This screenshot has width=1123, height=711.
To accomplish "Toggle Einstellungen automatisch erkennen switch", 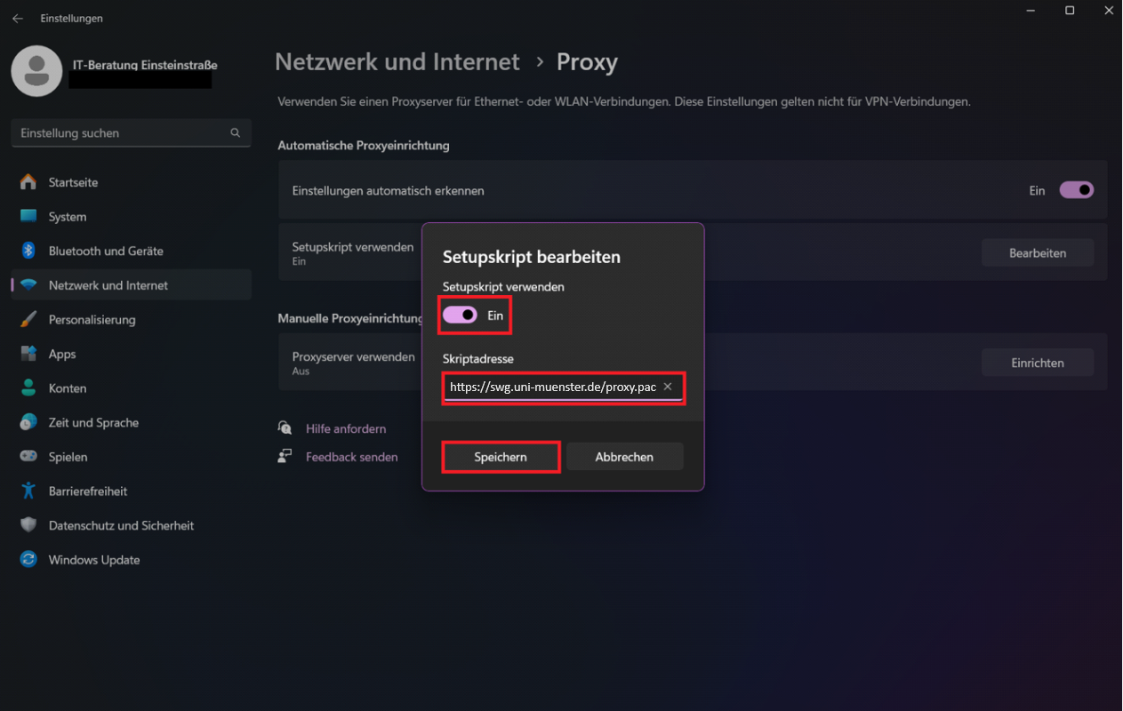I will pos(1076,190).
